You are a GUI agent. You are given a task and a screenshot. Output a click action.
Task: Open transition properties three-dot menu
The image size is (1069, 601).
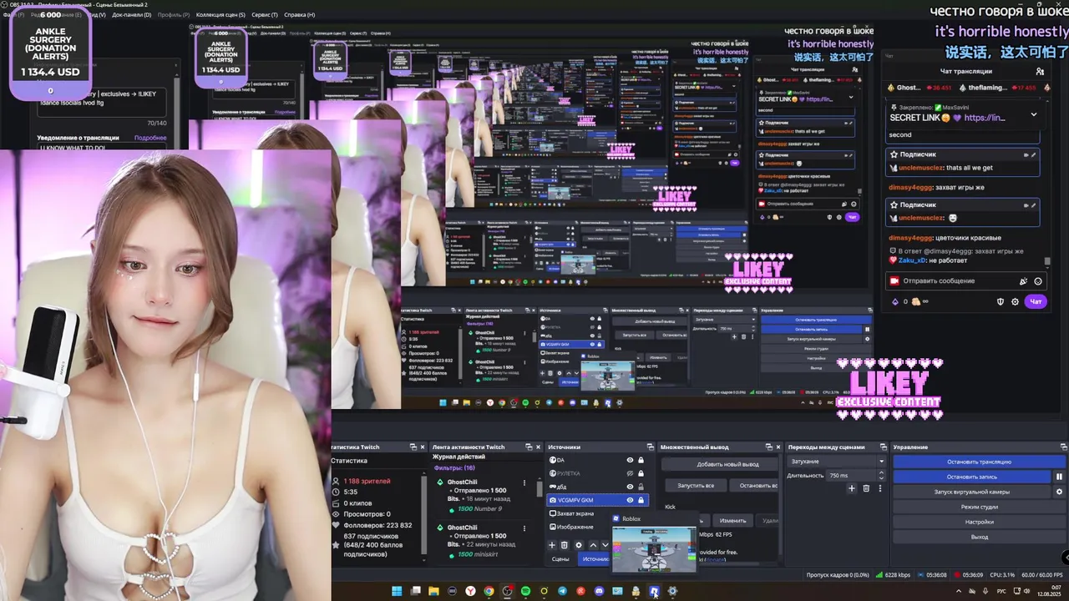(879, 488)
